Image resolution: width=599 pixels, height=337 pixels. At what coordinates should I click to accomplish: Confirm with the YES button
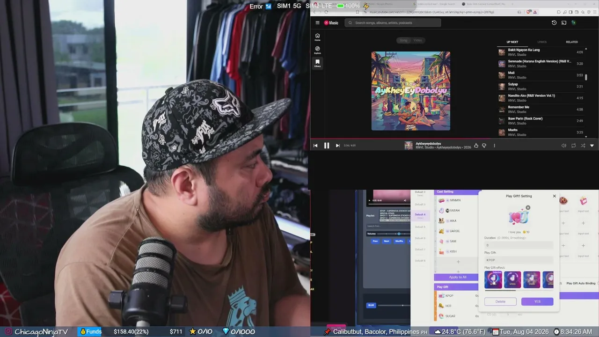[537, 301]
